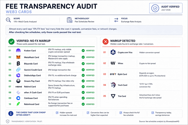Click the green check on Rebinhood row
Viewport: 188px width, 125px height.
tap(83, 104)
